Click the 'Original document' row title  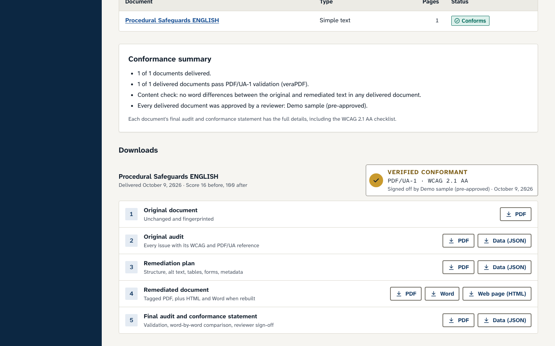click(170, 210)
